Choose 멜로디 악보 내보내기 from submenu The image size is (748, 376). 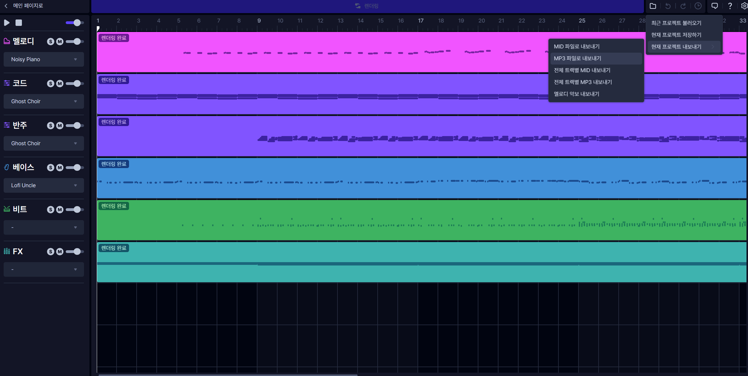[x=576, y=94]
